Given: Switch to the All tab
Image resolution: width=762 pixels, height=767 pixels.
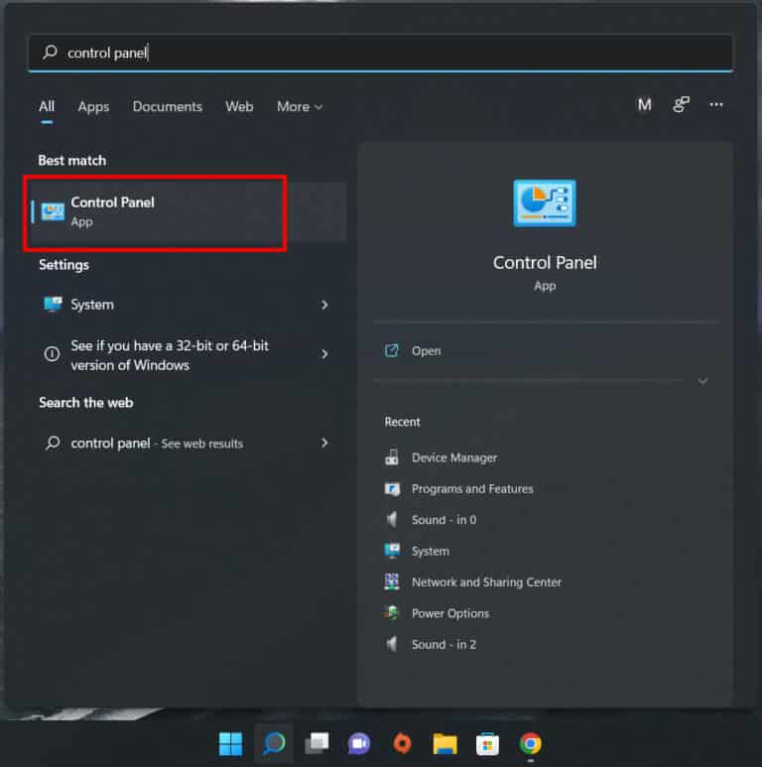Looking at the screenshot, I should point(47,106).
